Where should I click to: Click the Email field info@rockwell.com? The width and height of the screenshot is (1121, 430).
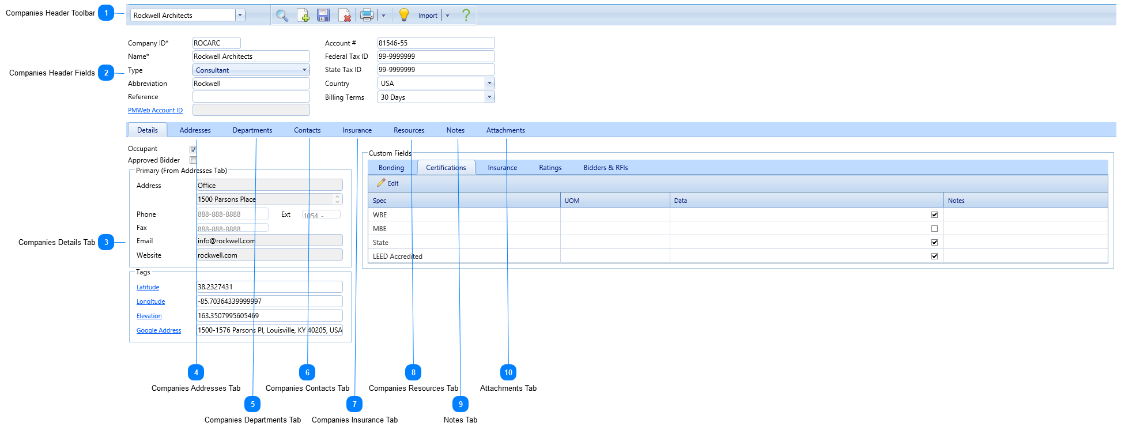tap(270, 240)
